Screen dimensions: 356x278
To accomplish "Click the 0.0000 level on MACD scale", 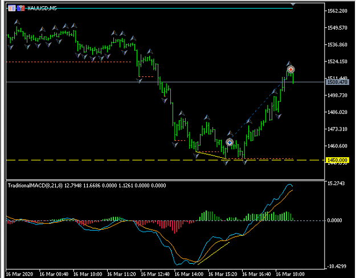I will (x=334, y=220).
